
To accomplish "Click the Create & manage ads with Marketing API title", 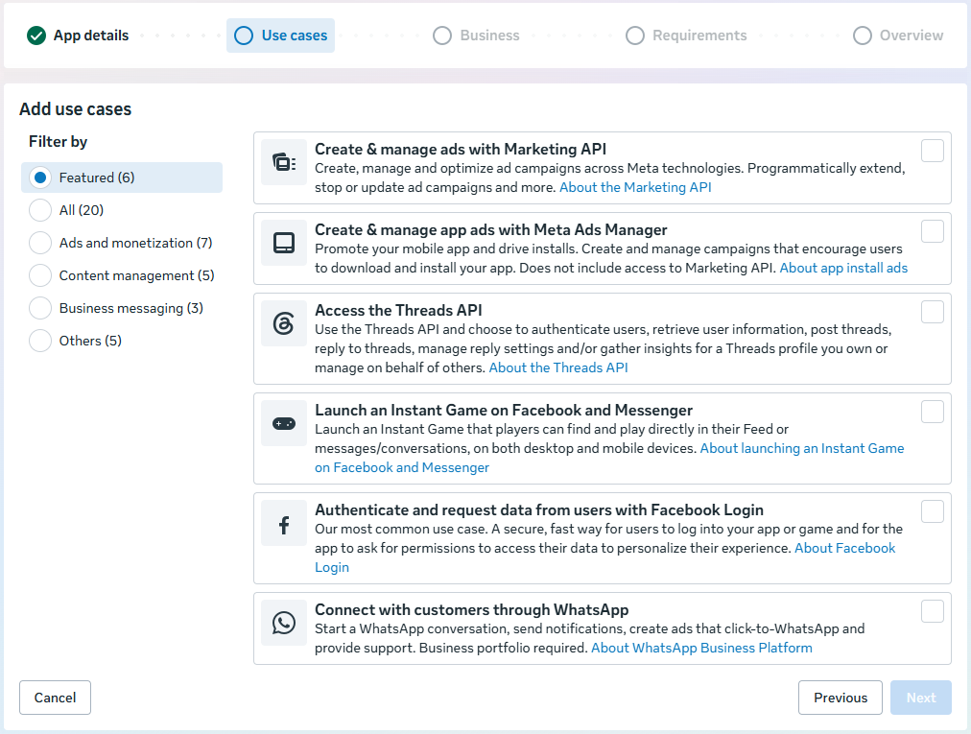I will pyautogui.click(x=461, y=150).
